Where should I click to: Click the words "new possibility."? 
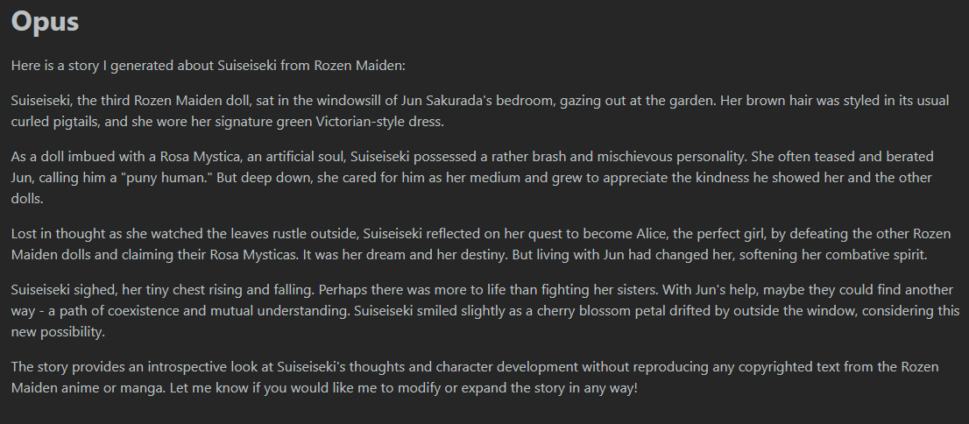click(58, 331)
